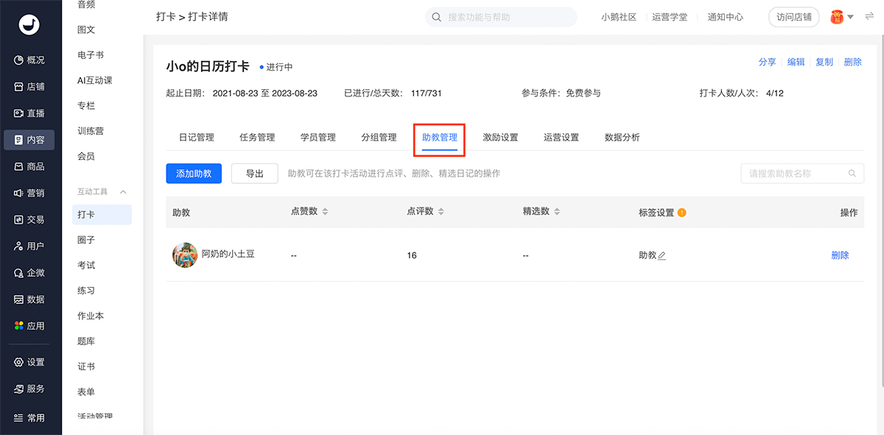Click the pencil edit icon beside 助教 tag
The width and height of the screenshot is (884, 435).
coord(662,256)
